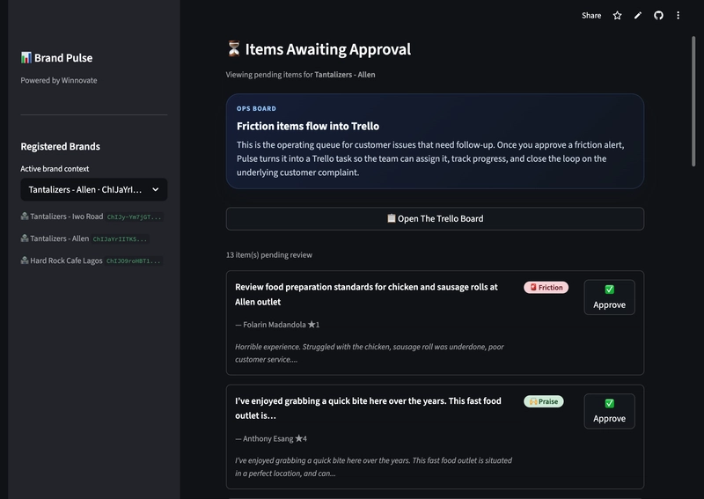Approve the Anthony Esang praise item

[x=609, y=411]
